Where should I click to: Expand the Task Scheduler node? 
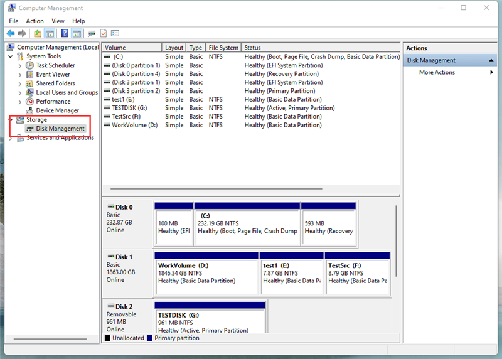click(20, 66)
